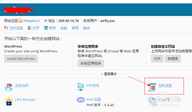The width and height of the screenshot is (192, 112).
Task: Open the top toolbar 主机设置 link
Action: tap(16, 28)
